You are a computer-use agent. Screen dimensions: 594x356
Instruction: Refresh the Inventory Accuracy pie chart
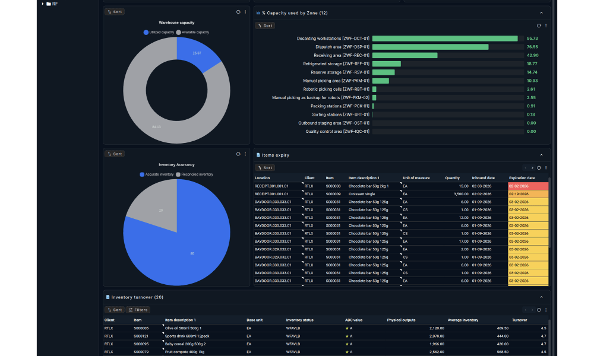[x=238, y=154]
